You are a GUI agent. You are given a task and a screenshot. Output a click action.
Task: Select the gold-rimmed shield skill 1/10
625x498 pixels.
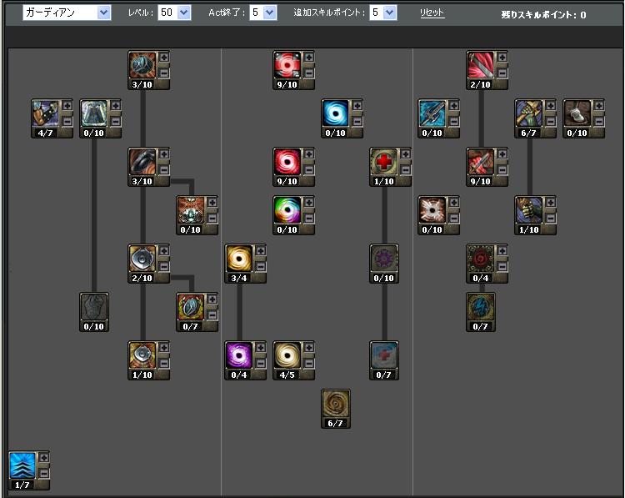(x=142, y=355)
